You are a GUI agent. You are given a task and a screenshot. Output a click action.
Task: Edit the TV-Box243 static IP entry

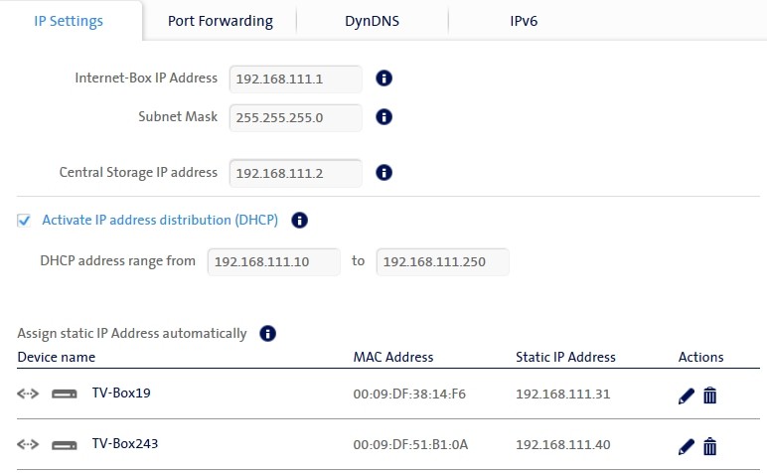[x=686, y=446]
